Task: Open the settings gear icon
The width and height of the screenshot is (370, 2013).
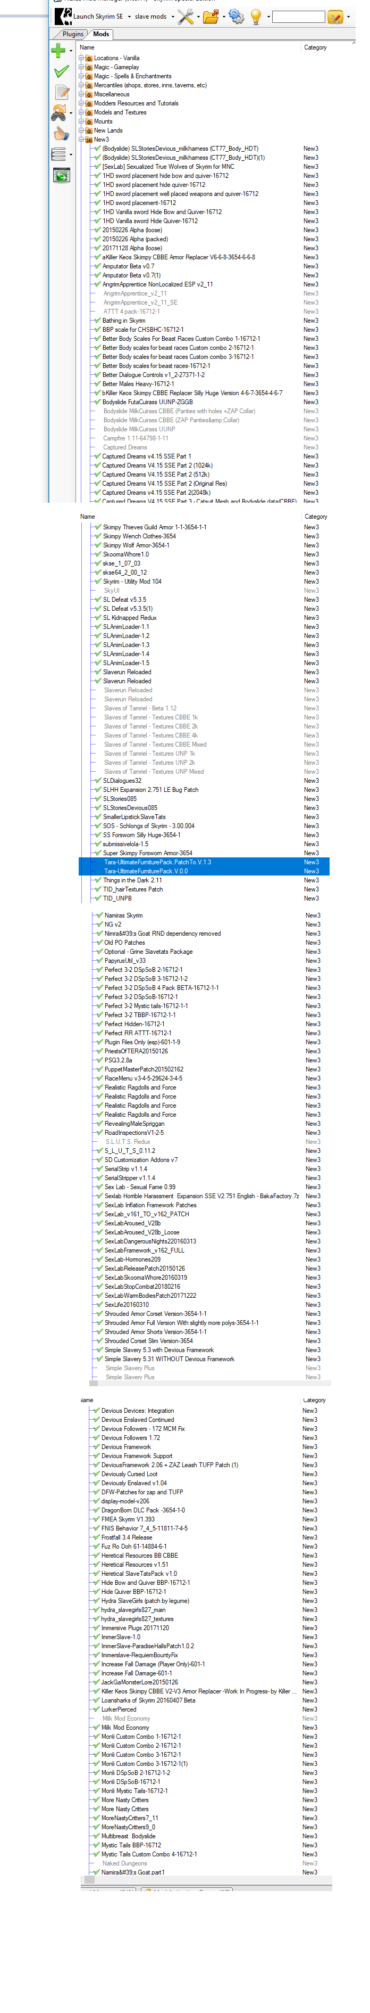Action: point(236,17)
